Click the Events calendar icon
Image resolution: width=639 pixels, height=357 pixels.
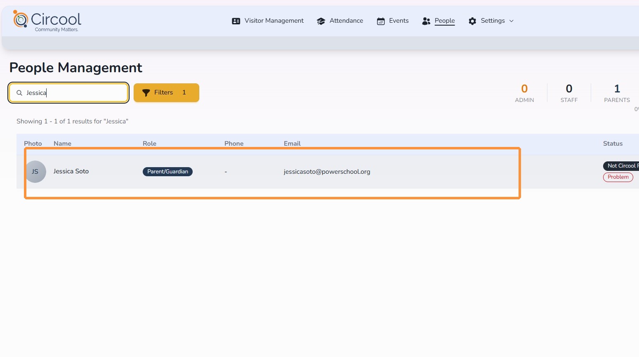(381, 21)
